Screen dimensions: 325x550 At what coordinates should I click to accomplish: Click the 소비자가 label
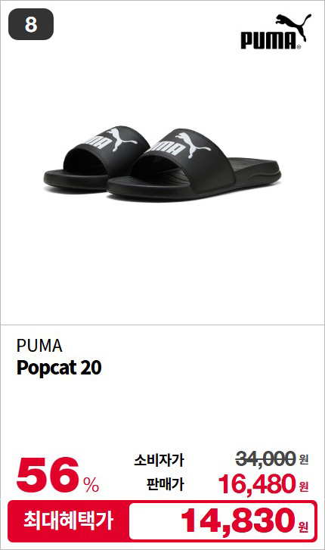159,460
